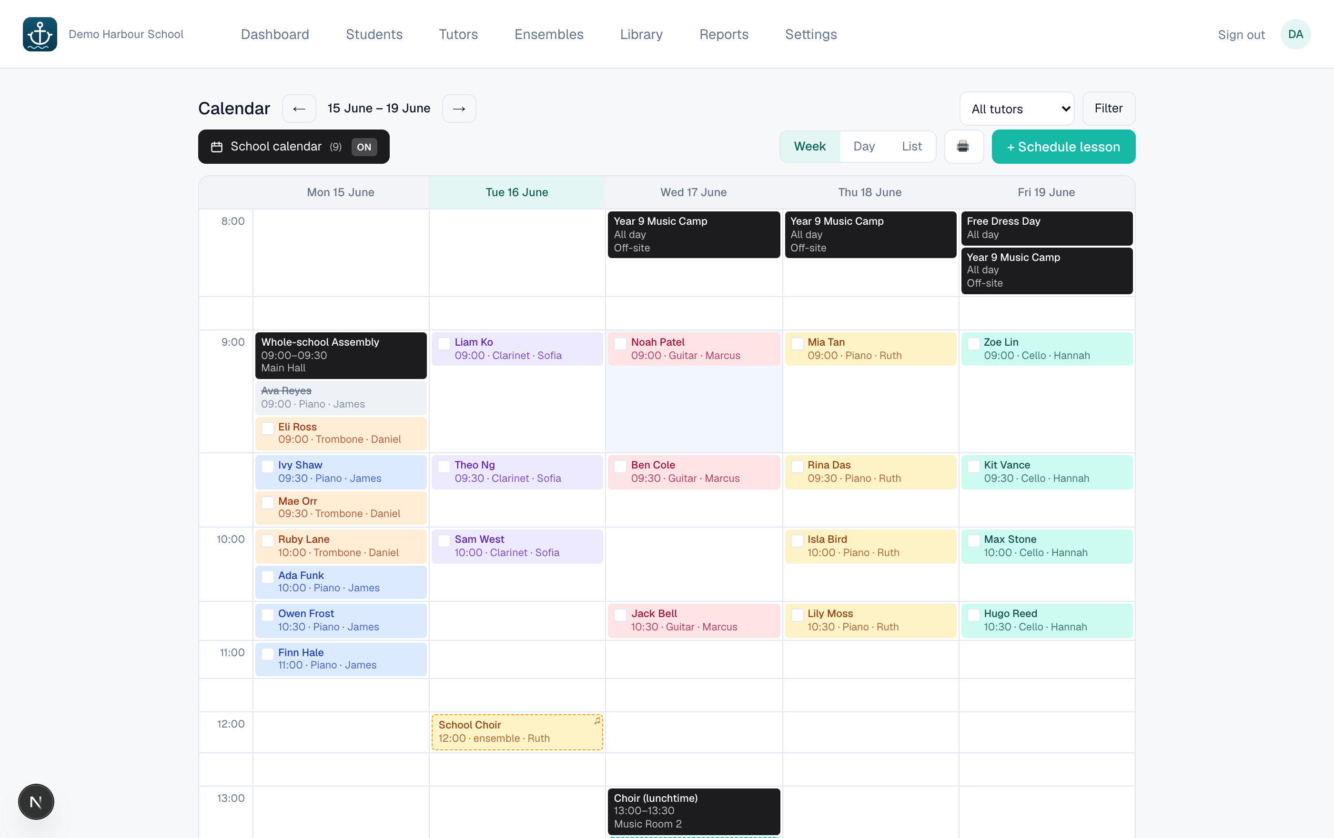Click the Demo Harbour School name
The width and height of the screenshot is (1334, 838).
[126, 34]
